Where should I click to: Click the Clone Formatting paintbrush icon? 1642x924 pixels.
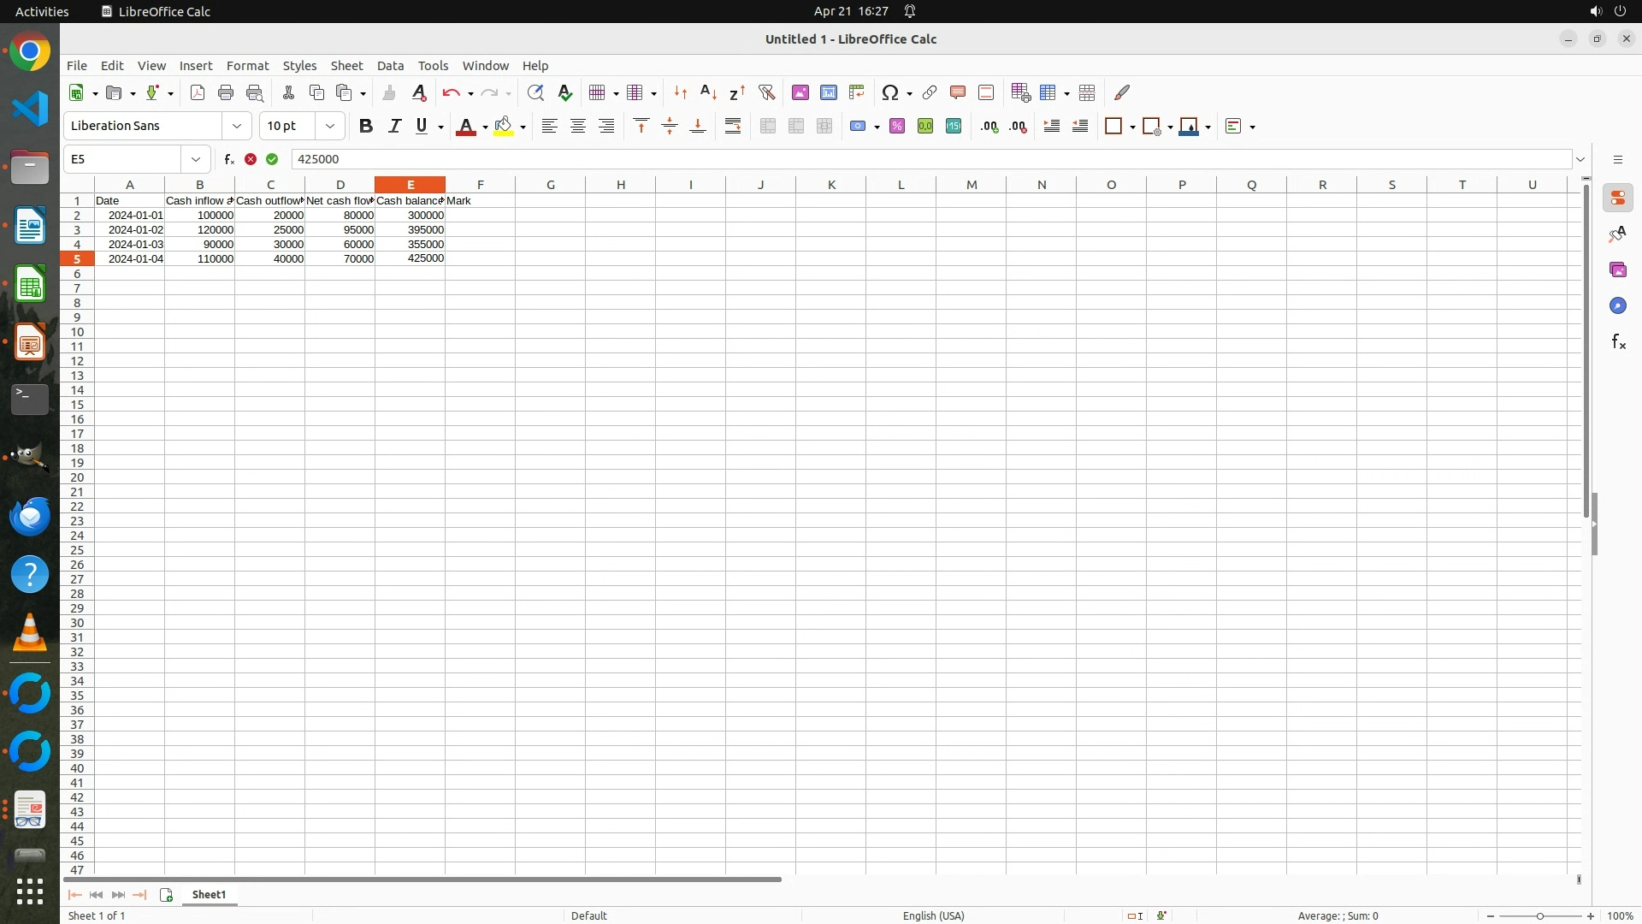389,92
